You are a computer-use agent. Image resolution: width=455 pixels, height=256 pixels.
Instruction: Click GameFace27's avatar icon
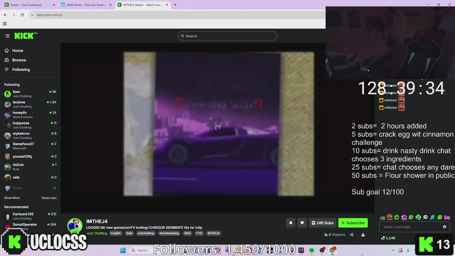(x=7, y=146)
